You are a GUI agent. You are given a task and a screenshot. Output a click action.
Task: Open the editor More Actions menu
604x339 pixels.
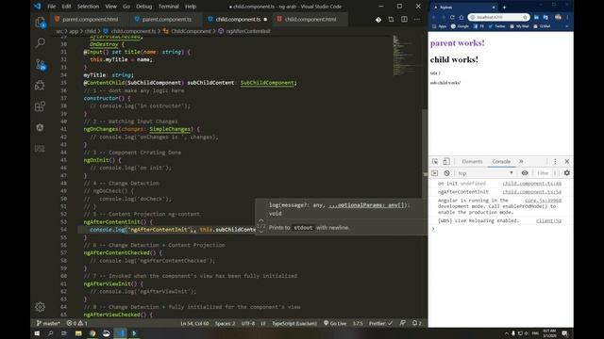click(417, 19)
